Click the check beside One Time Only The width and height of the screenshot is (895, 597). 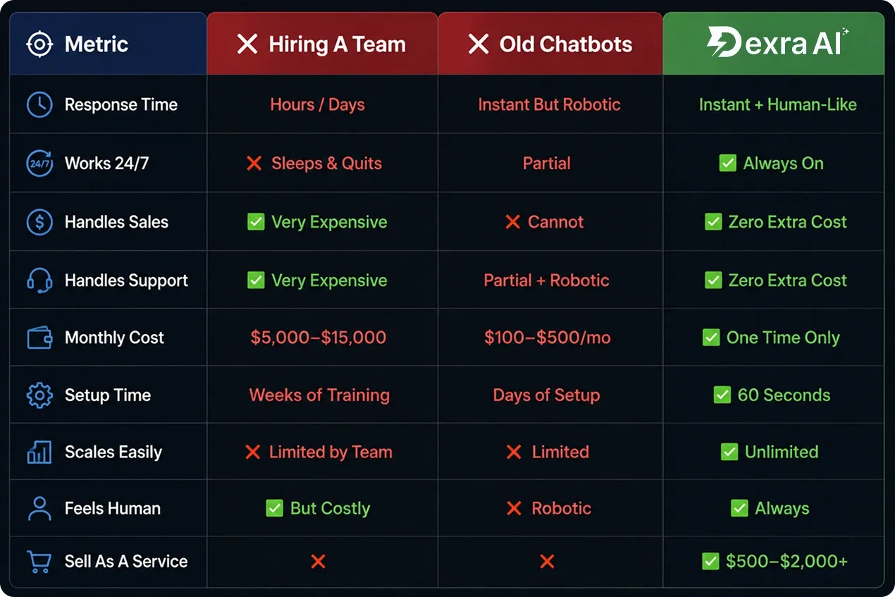click(x=711, y=338)
